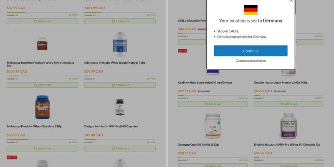Open the Bioclinic Naturals GABA-Pro bottle image
This screenshot has height=167, width=334.
pyautogui.click(x=288, y=126)
